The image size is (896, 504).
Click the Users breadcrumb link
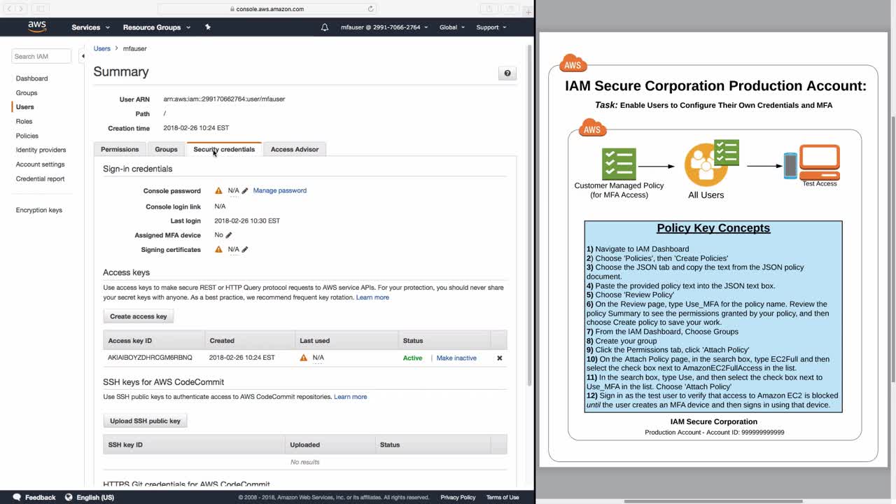pyautogui.click(x=102, y=48)
